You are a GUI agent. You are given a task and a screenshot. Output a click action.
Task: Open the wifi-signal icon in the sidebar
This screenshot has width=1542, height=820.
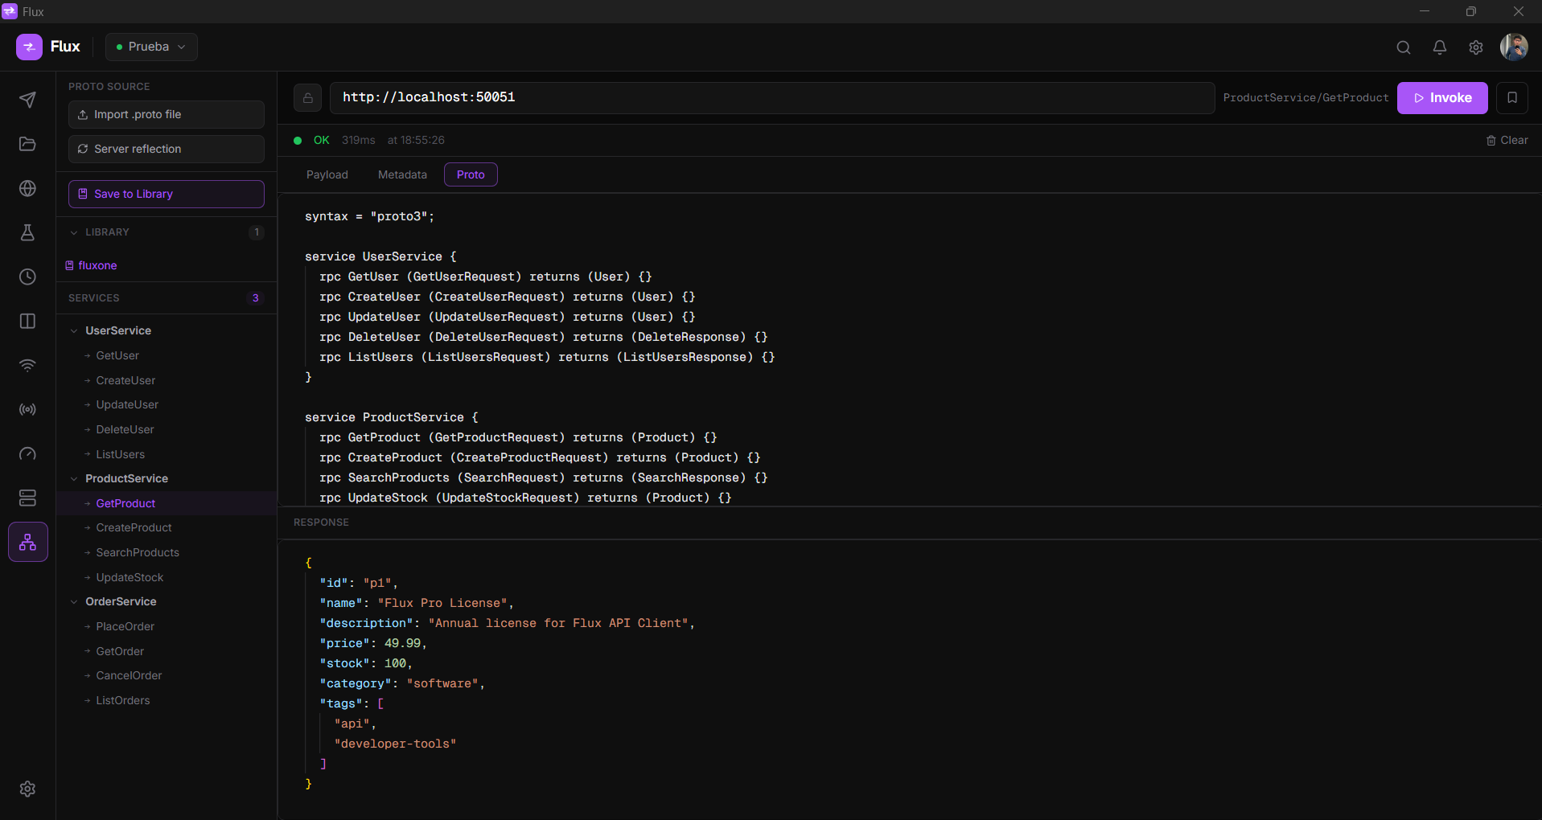27,365
